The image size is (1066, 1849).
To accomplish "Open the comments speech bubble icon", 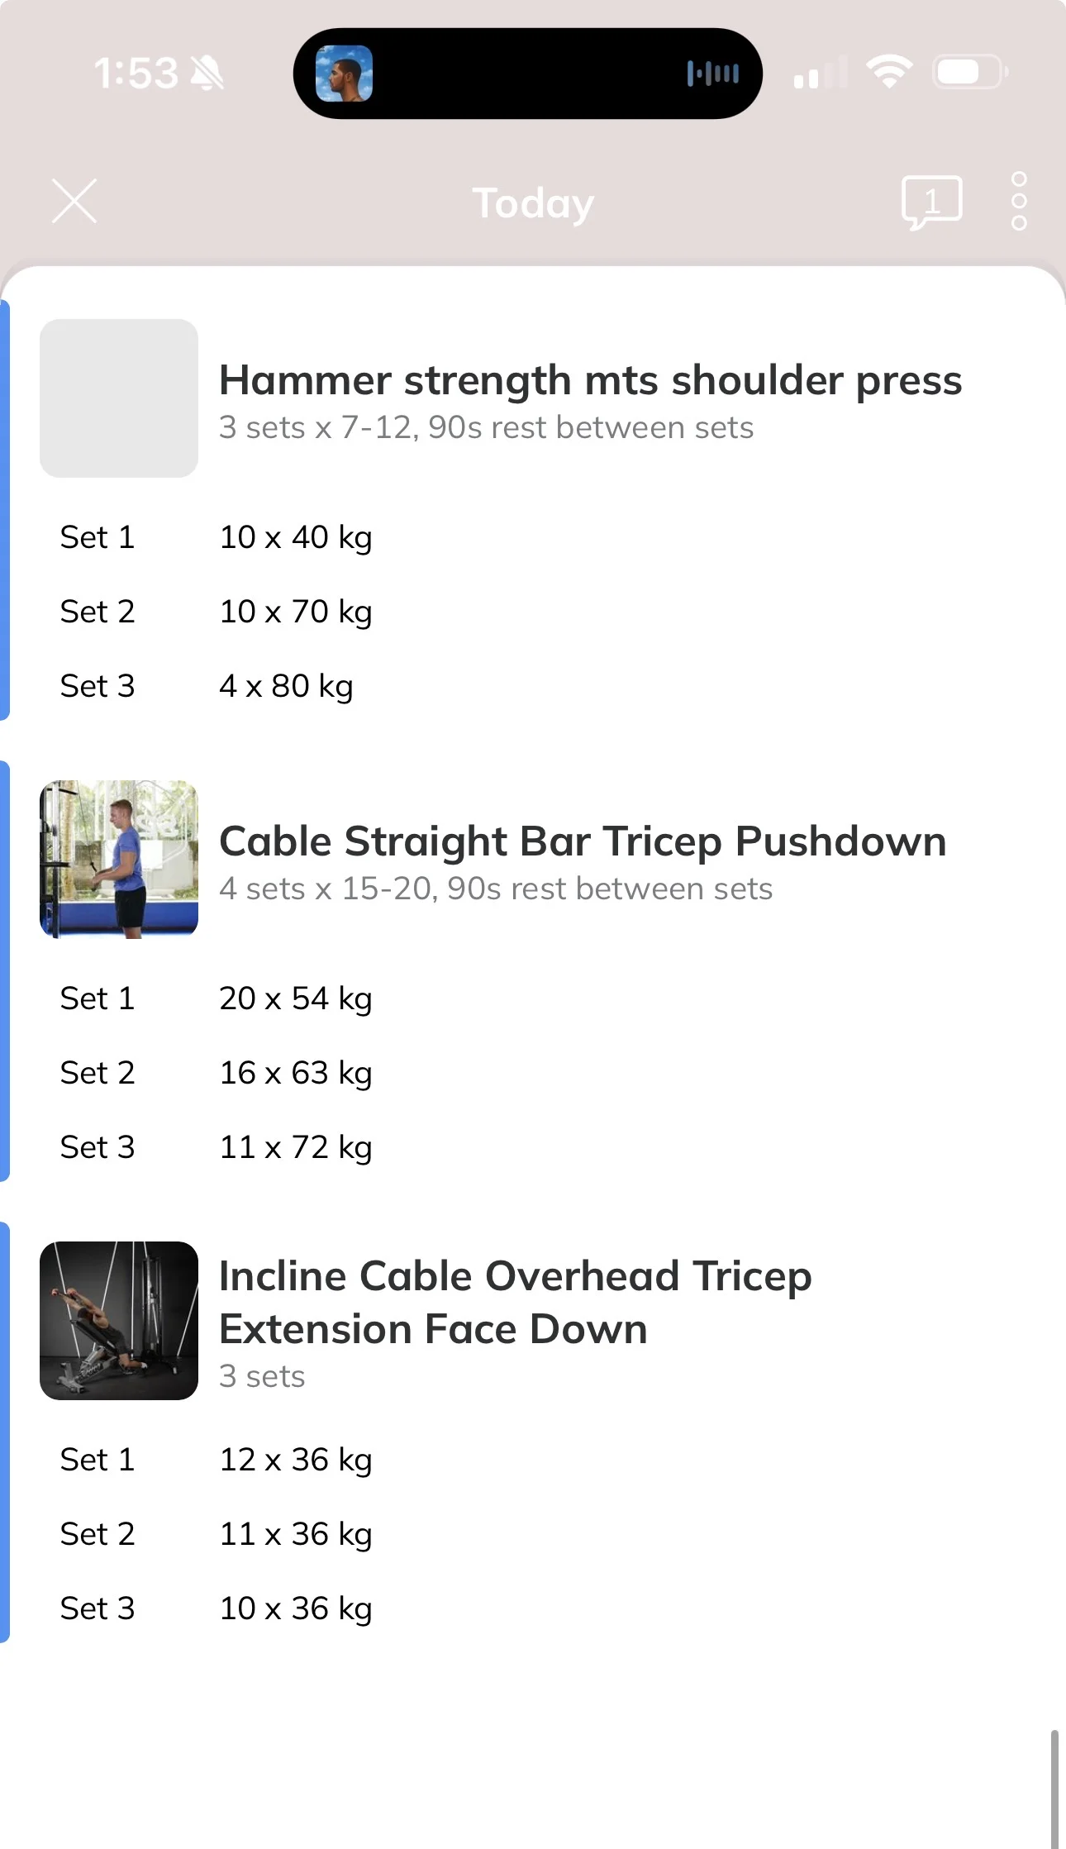I will 931,203.
